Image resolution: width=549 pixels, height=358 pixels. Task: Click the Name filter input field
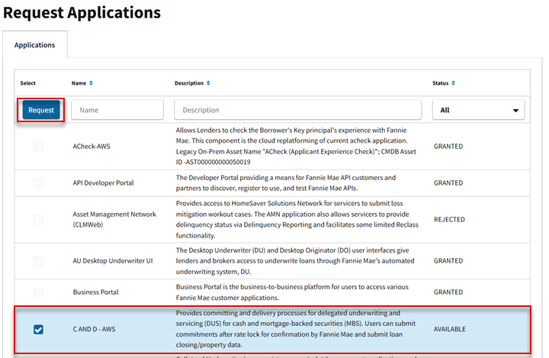117,110
